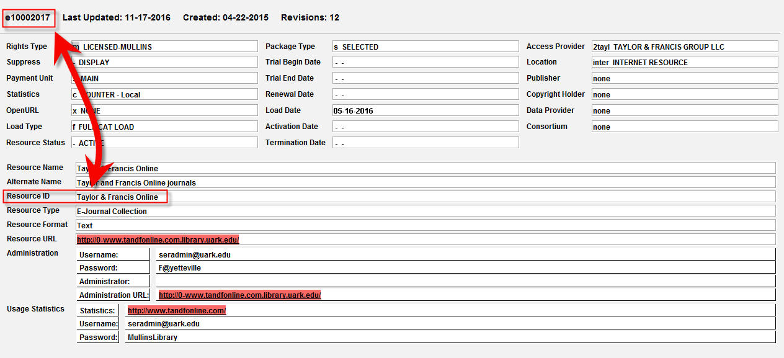Open the Usage Statistics www.tandfonline.com link
Screen dimensions: 784x358
(x=177, y=310)
